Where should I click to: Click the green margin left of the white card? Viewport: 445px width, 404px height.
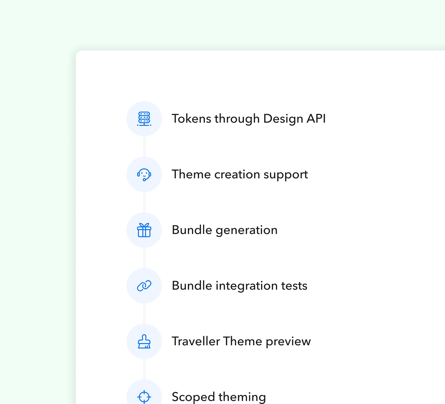click(38, 221)
